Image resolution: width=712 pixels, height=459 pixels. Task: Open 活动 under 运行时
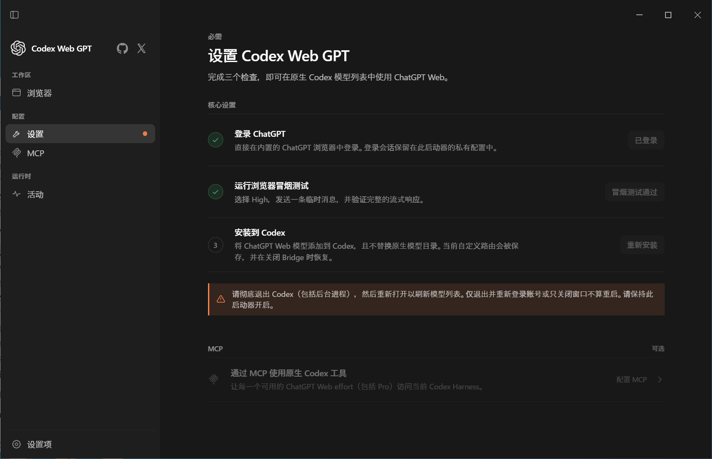pyautogui.click(x=80, y=194)
